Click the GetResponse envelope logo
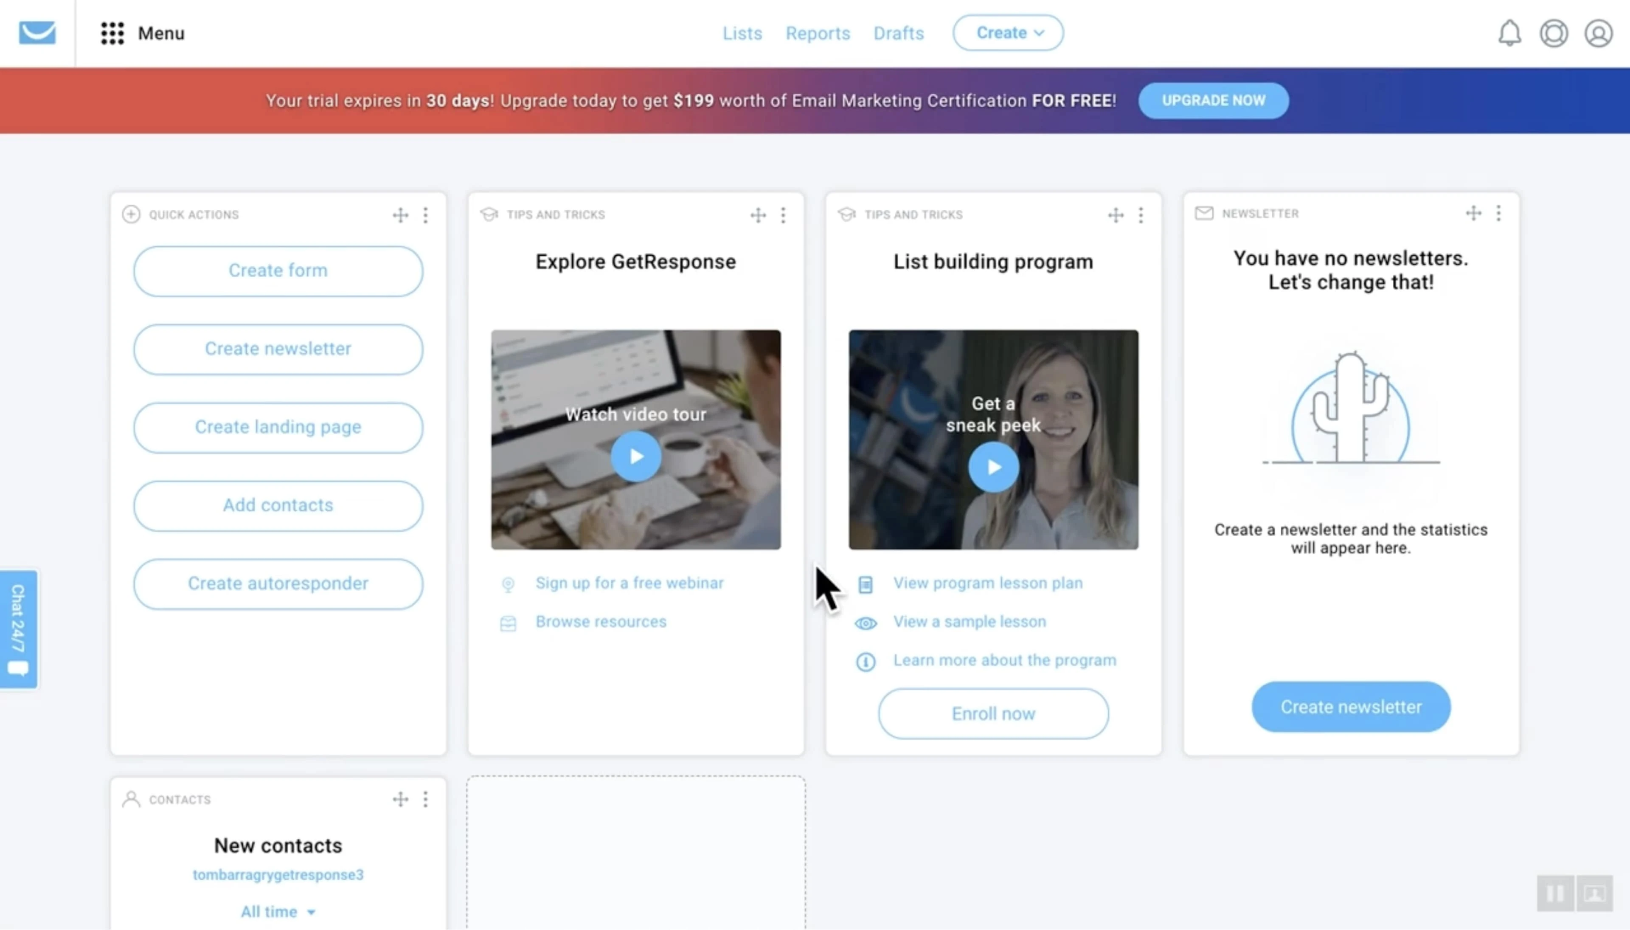Viewport: 1630px width, 930px height. pyautogui.click(x=37, y=33)
